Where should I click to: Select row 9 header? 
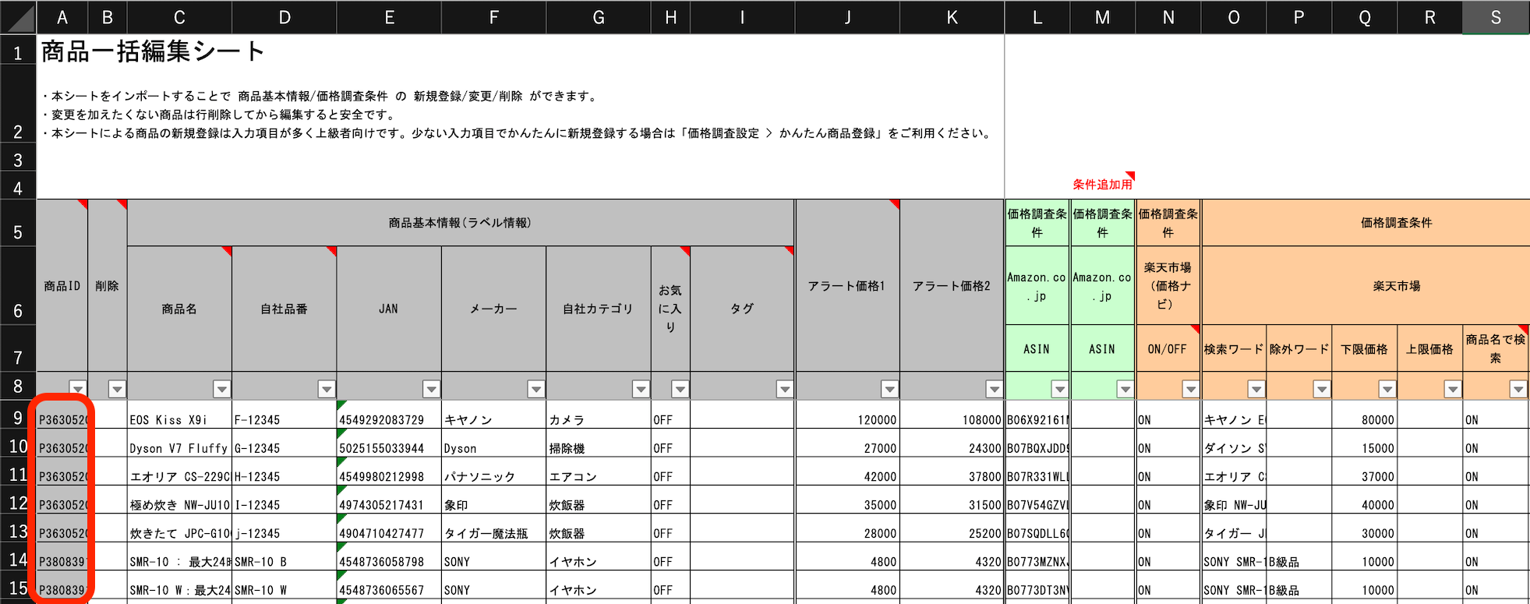tap(17, 418)
